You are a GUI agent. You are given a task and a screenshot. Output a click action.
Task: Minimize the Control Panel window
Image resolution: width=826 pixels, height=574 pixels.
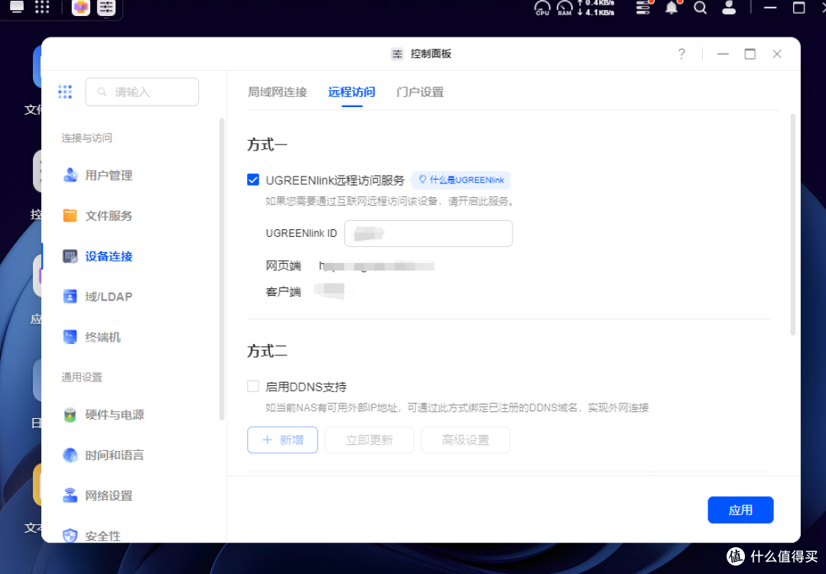click(x=723, y=54)
